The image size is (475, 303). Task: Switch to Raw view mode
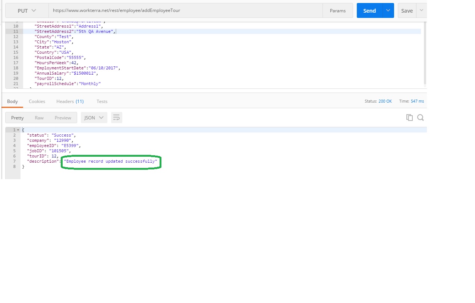(x=39, y=118)
